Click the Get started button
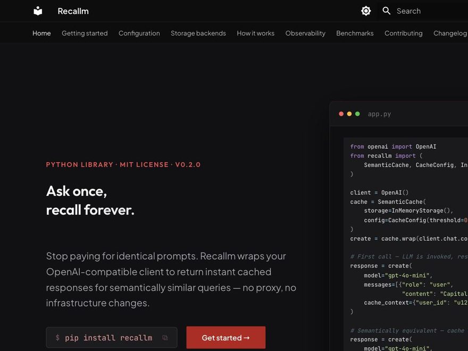The width and height of the screenshot is (468, 351). coord(225,338)
